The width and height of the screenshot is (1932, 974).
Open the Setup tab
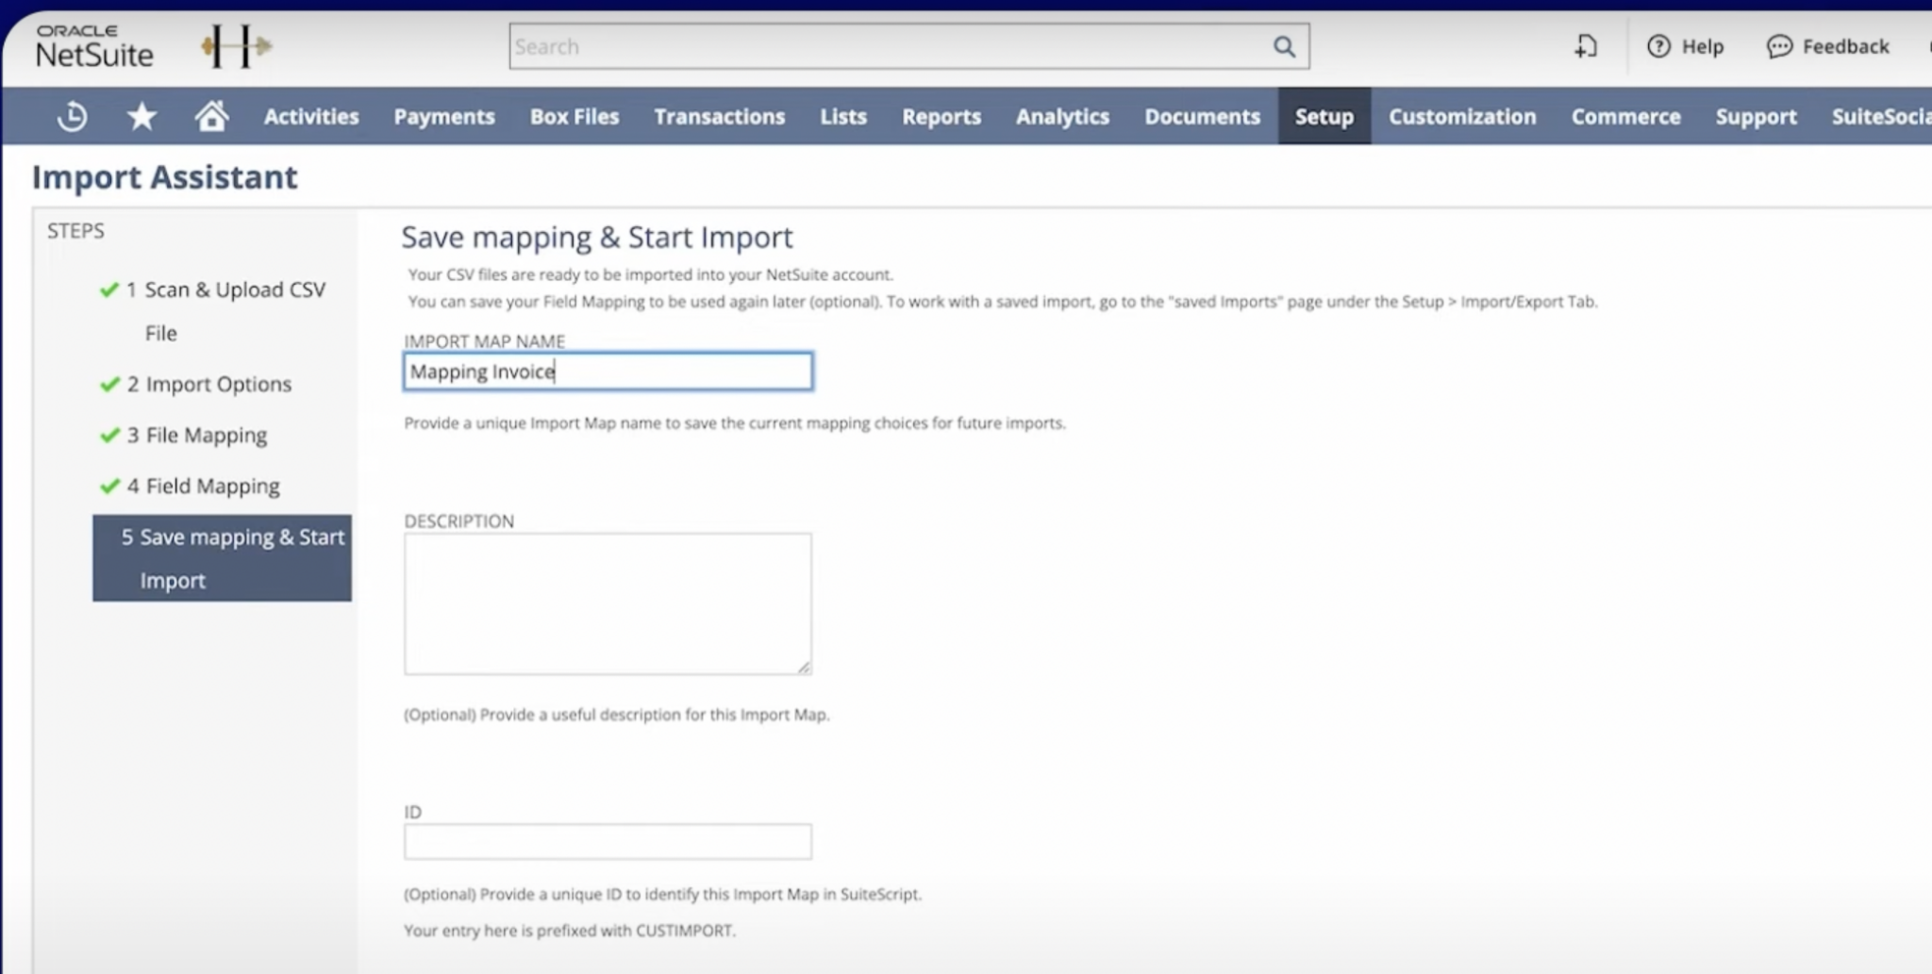tap(1324, 116)
